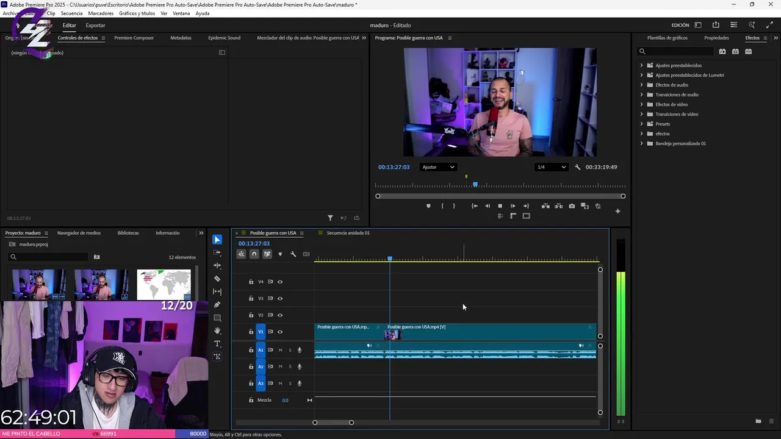Expand Ajustes preestablecidos folder
This screenshot has height=439, width=781.
coord(641,65)
